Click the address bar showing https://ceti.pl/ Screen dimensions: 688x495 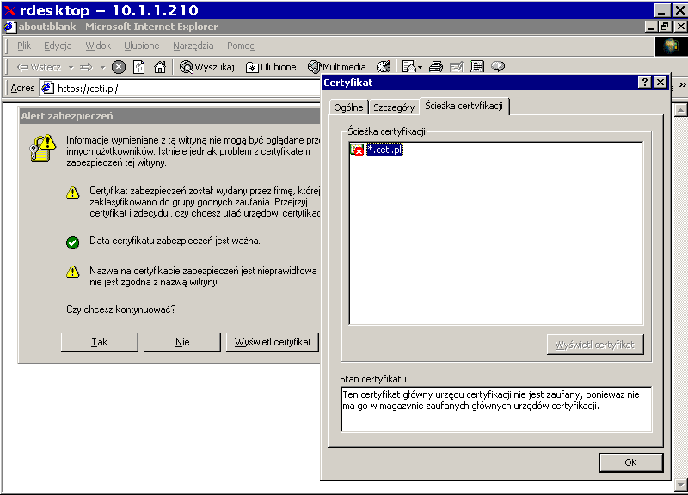click(181, 89)
